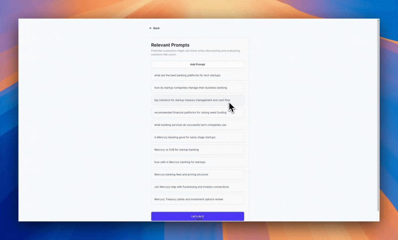Choose the Mercury fundraising and investor connections prompt
The width and height of the screenshot is (398, 240).
point(197,187)
